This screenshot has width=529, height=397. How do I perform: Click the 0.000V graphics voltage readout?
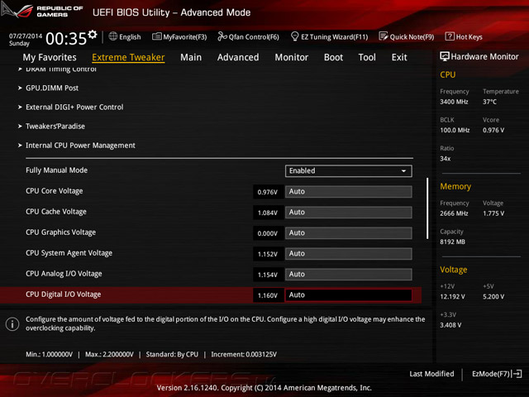[x=268, y=233]
